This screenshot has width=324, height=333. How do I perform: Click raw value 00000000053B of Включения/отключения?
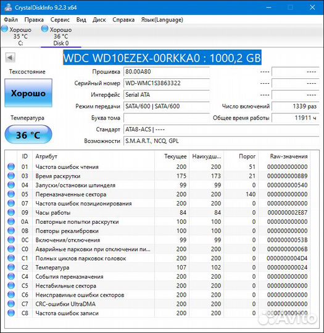tap(288, 240)
